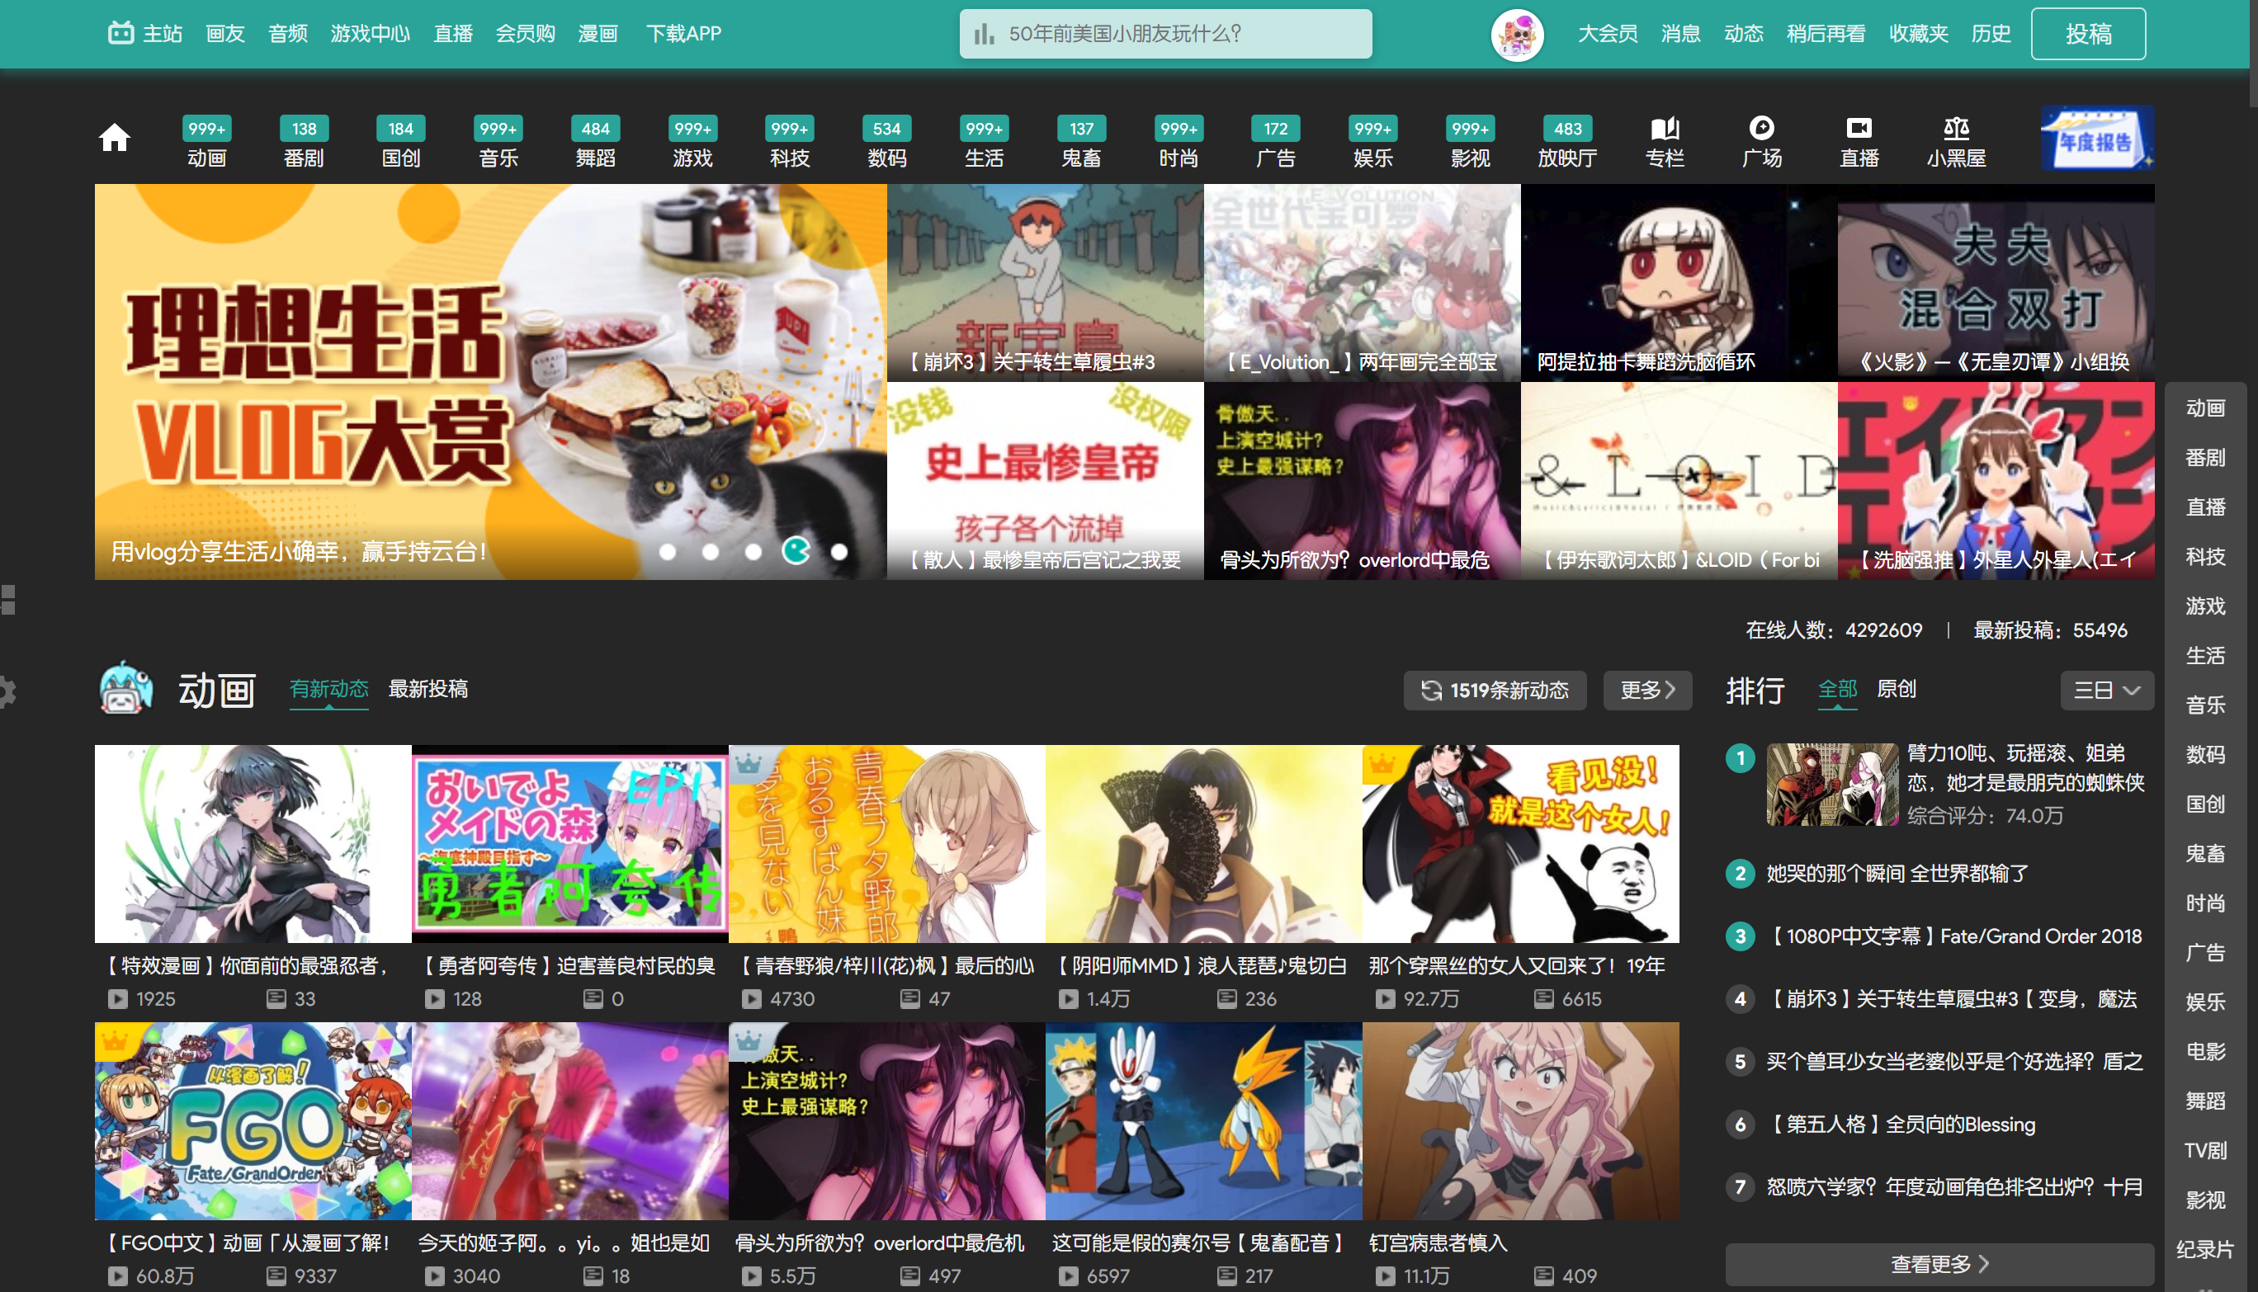The image size is (2258, 1292).
Task: Click the search input field
Action: pyautogui.click(x=1180, y=35)
